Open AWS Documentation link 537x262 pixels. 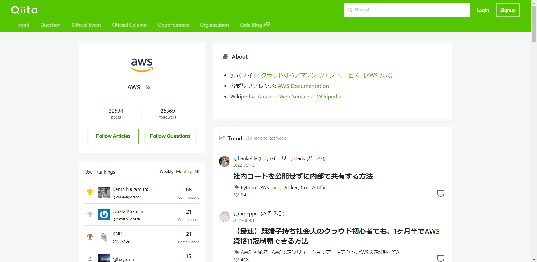coord(303,86)
